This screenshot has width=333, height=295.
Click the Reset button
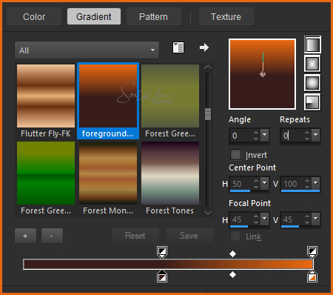(x=135, y=236)
